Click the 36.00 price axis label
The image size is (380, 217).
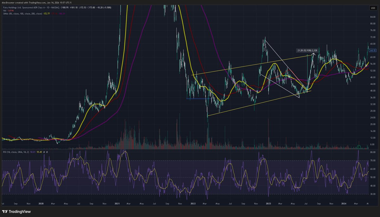(372, 97)
